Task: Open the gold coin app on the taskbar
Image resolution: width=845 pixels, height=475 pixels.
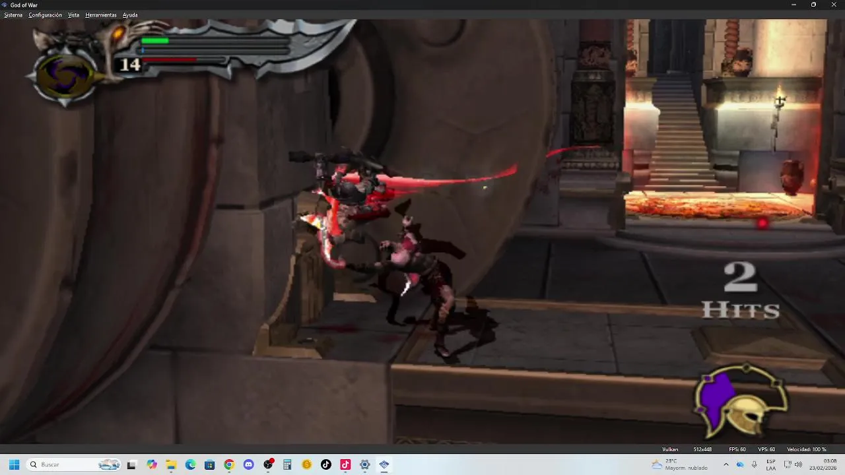Action: 306,464
